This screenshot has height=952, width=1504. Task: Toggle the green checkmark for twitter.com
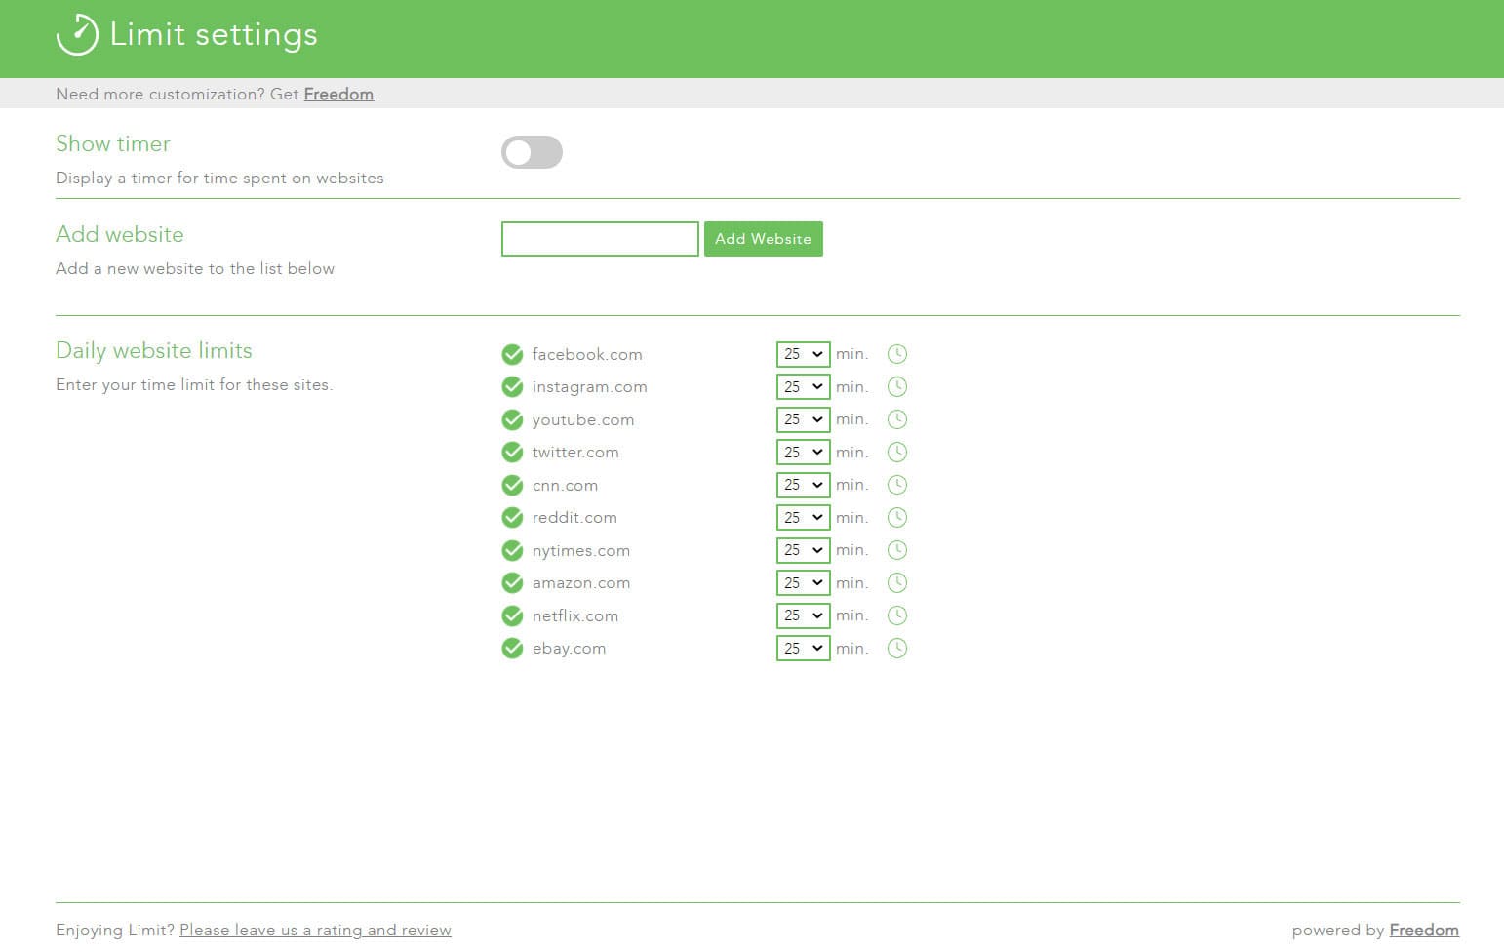513,452
